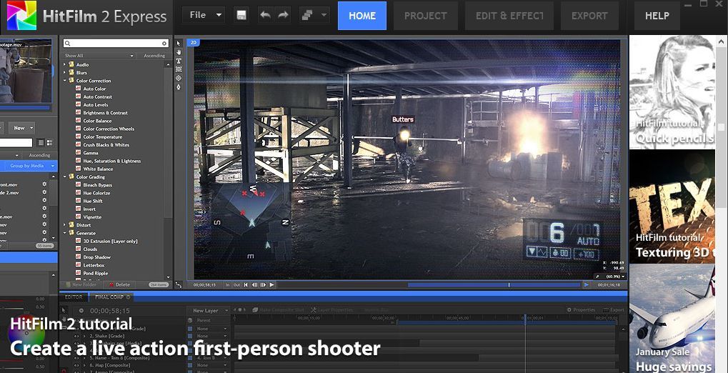This screenshot has height=373, width=728.
Task: Open the New Layer dropdown in timeline
Action: [209, 310]
